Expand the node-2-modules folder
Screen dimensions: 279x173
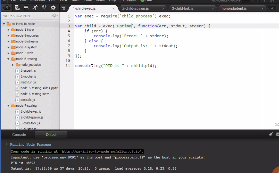[x=8, y=36]
